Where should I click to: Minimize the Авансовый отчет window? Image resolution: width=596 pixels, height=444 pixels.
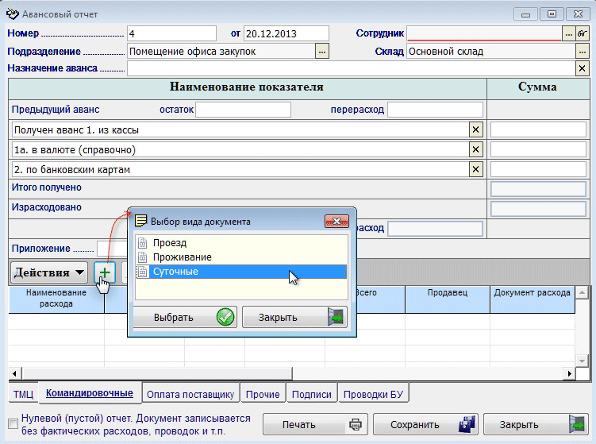[x=525, y=14]
